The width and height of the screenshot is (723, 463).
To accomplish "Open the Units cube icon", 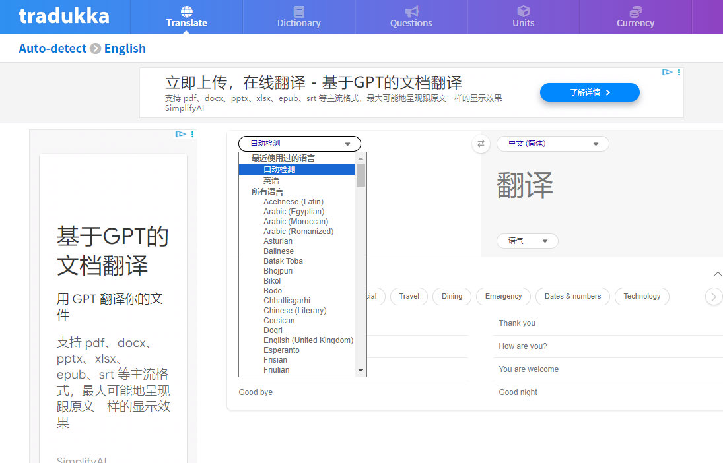I will point(523,11).
